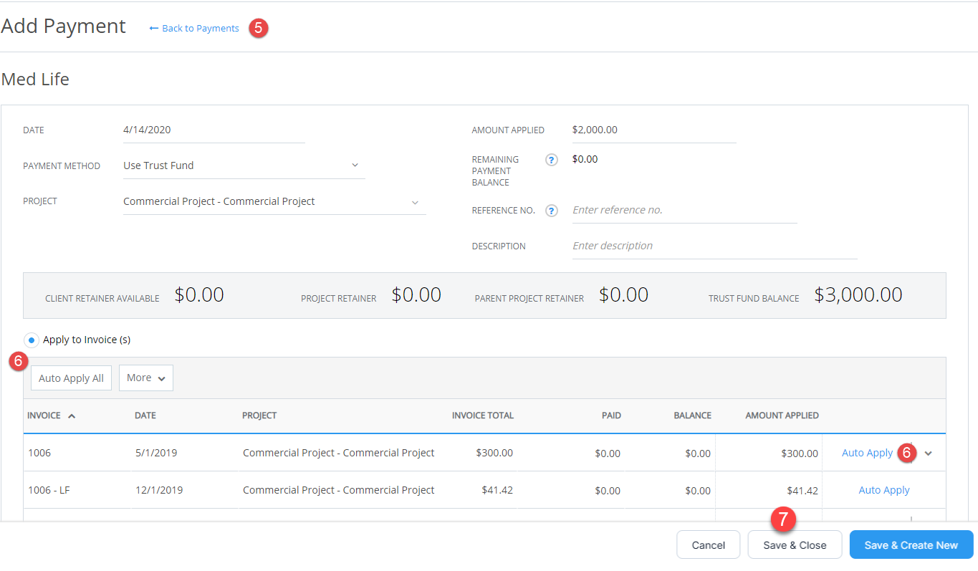Image resolution: width=978 pixels, height=571 pixels.
Task: Auto Apply on invoice 1006 - LF row
Action: pyautogui.click(x=884, y=490)
